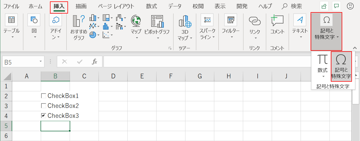Click the formula bar confirm checkmark
The image size is (360, 141).
point(80,62)
